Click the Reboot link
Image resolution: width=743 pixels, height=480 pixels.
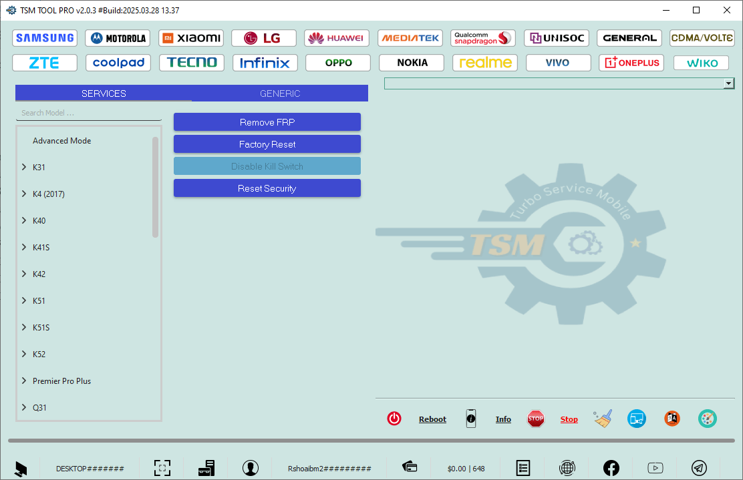point(432,419)
